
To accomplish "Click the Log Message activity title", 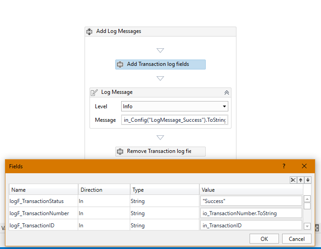I will tap(117, 92).
